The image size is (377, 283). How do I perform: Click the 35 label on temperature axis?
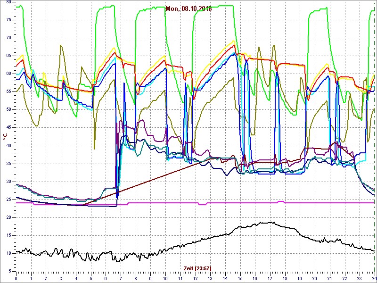8,163
